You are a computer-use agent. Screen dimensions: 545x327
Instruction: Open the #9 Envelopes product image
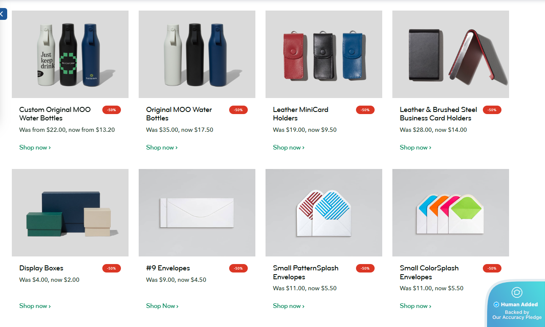tap(197, 213)
